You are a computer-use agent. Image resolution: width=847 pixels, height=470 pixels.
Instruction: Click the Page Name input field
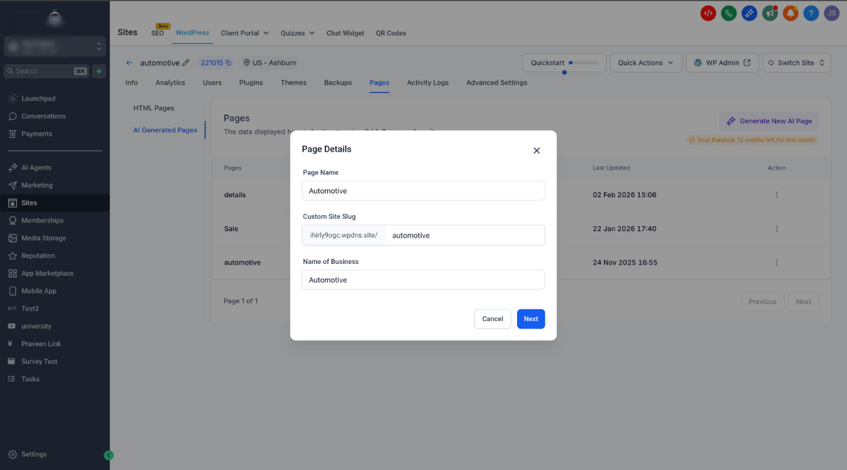pyautogui.click(x=423, y=191)
